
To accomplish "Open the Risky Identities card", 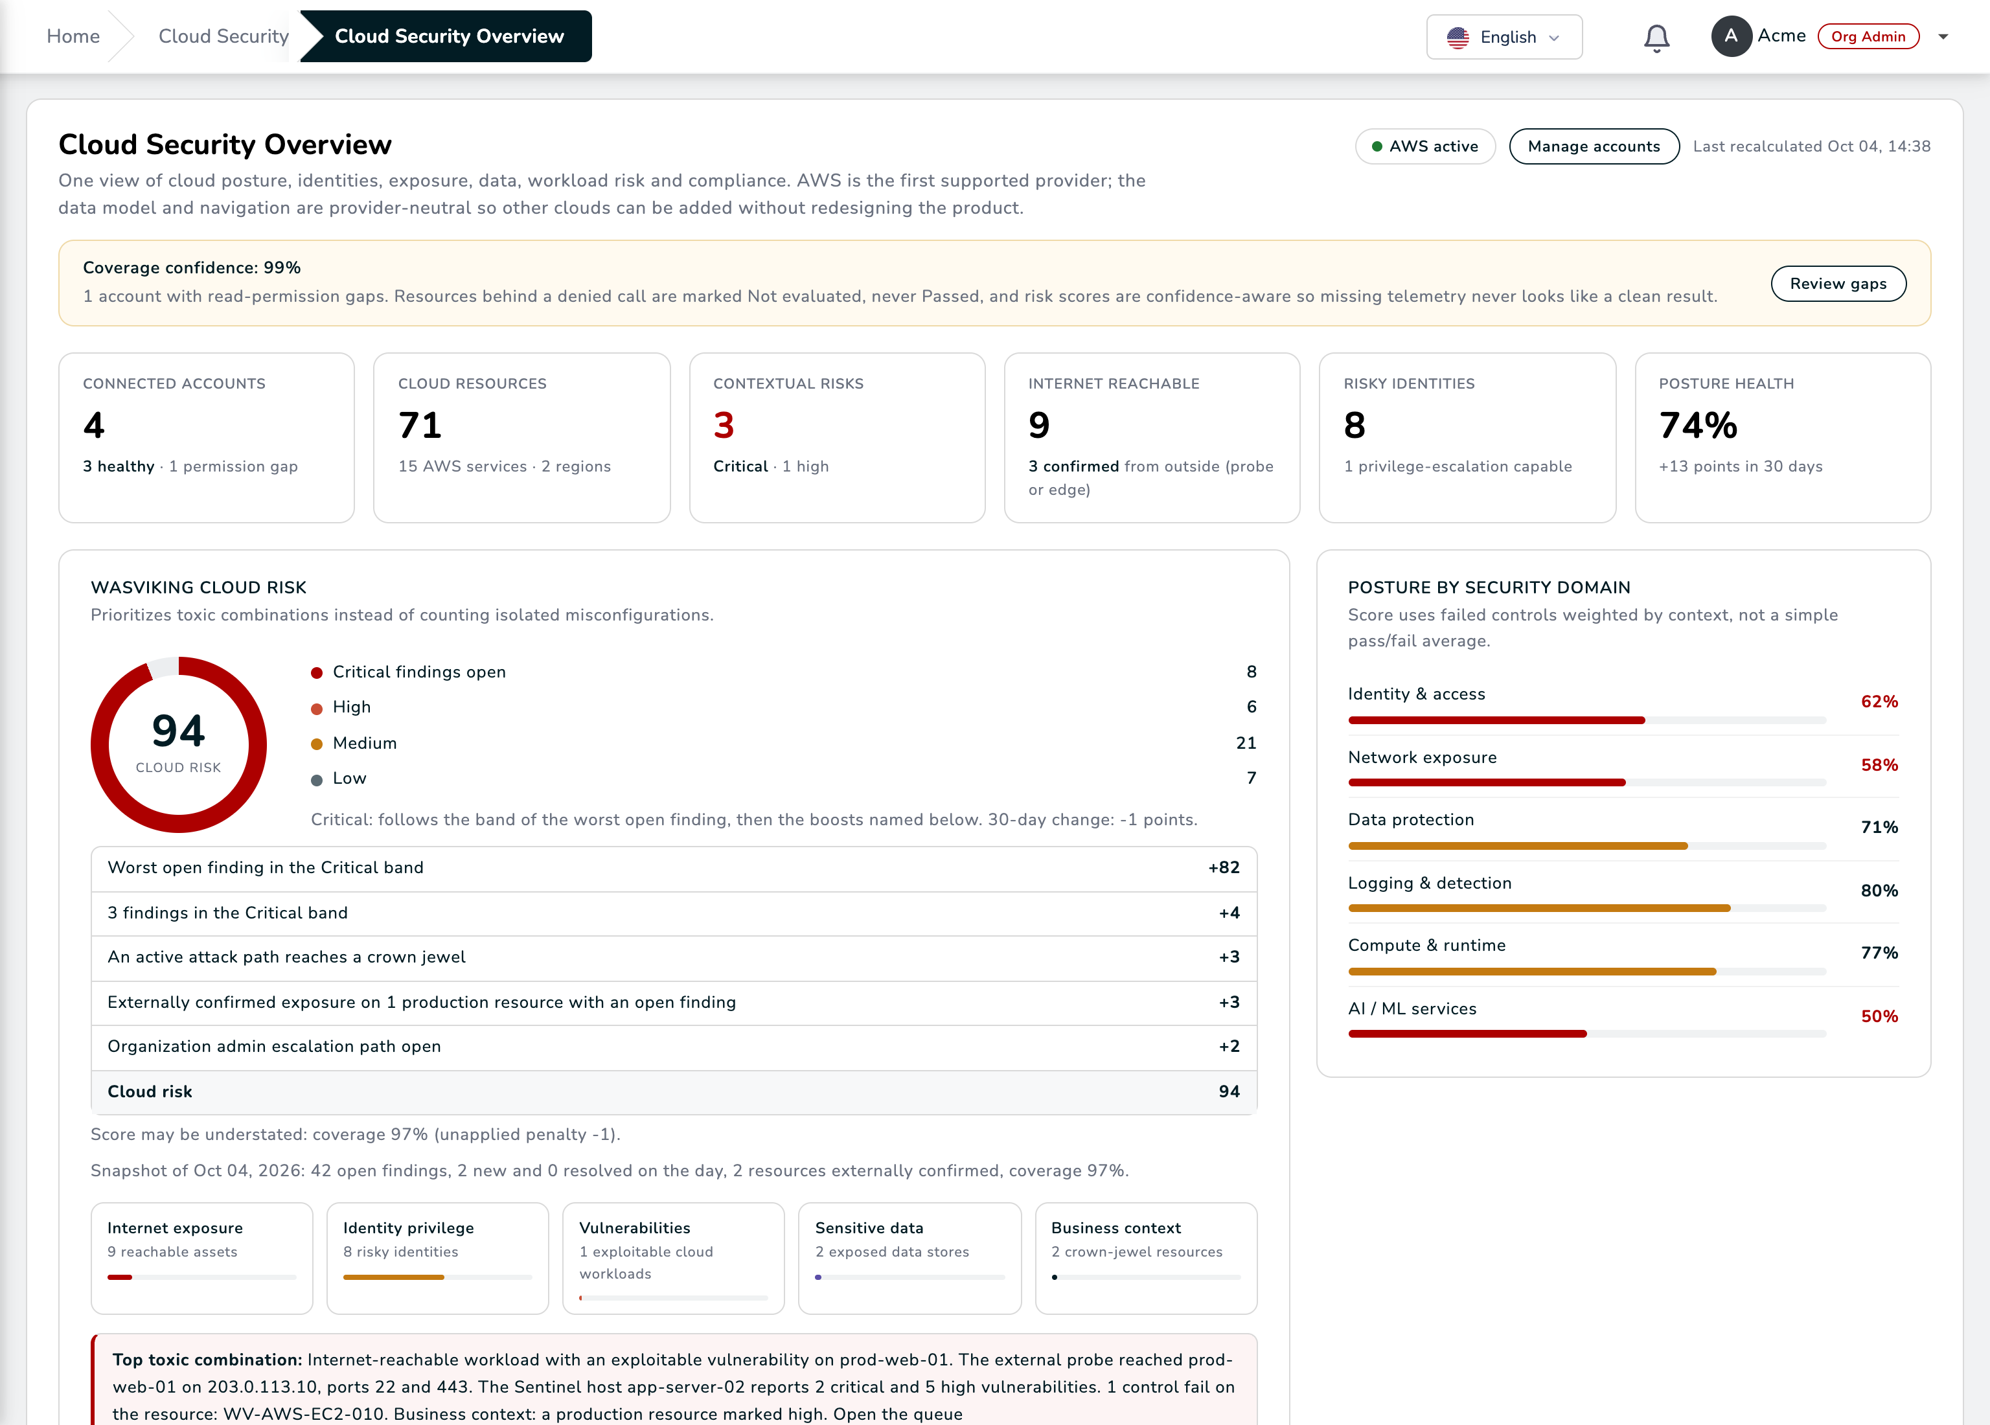I will [x=1467, y=438].
